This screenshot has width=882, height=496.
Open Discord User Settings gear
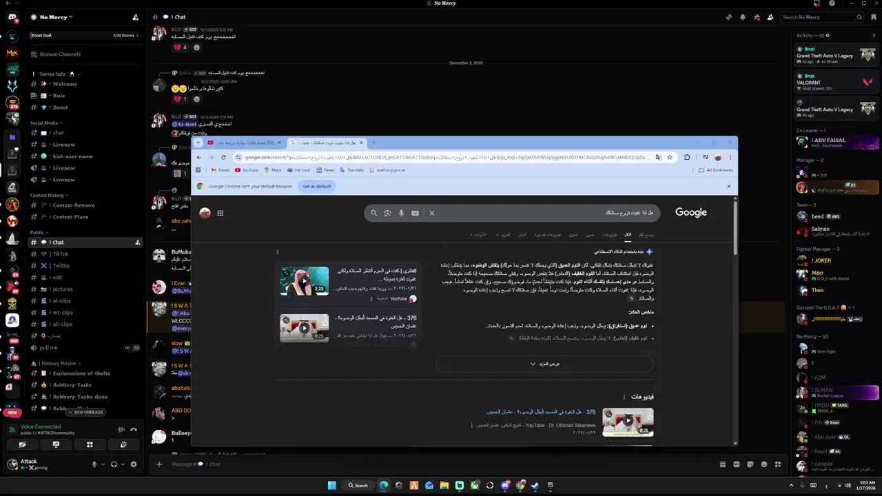pos(134,464)
